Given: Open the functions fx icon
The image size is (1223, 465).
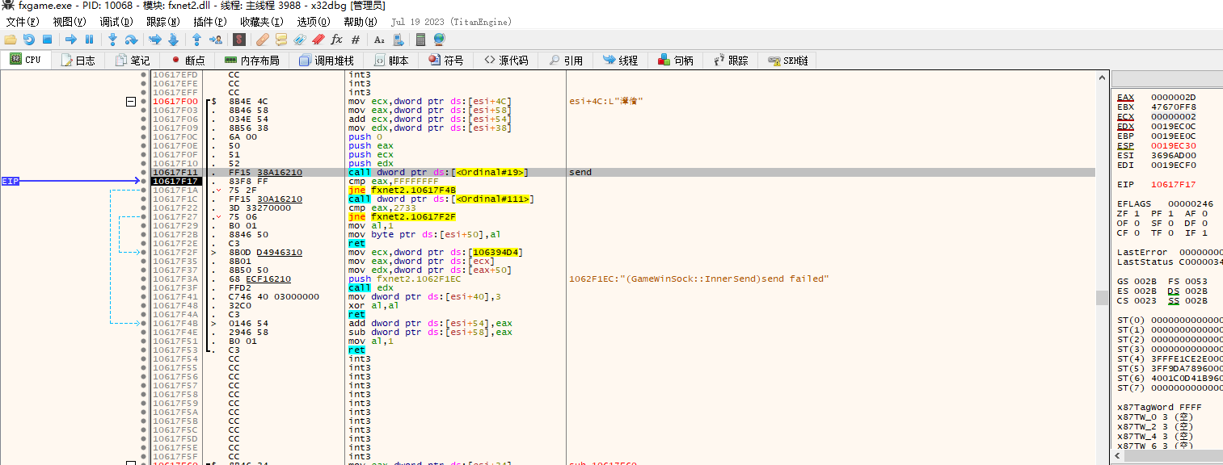Looking at the screenshot, I should (x=336, y=39).
